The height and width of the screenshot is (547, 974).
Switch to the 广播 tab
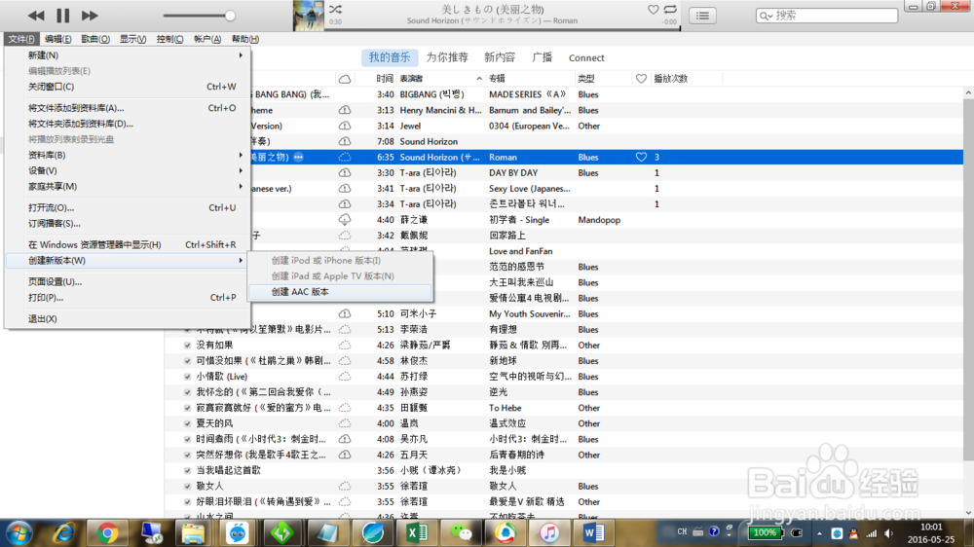543,57
